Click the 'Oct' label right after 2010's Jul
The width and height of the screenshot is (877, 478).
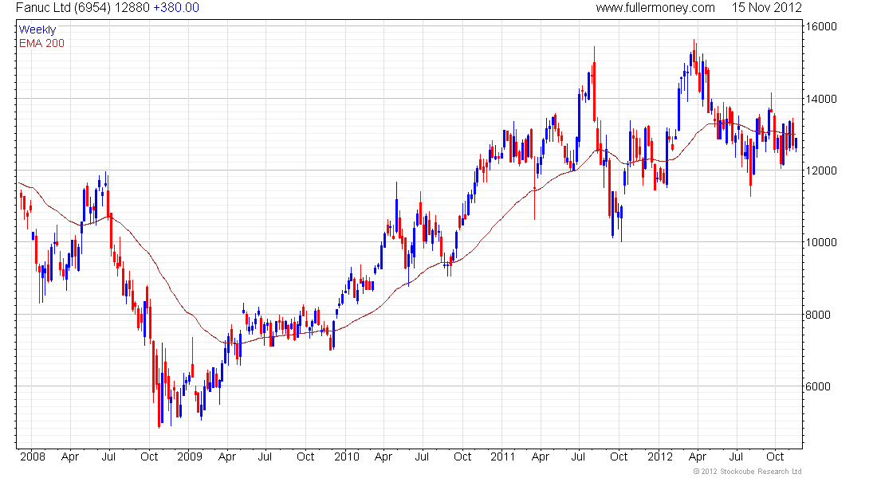tap(462, 456)
